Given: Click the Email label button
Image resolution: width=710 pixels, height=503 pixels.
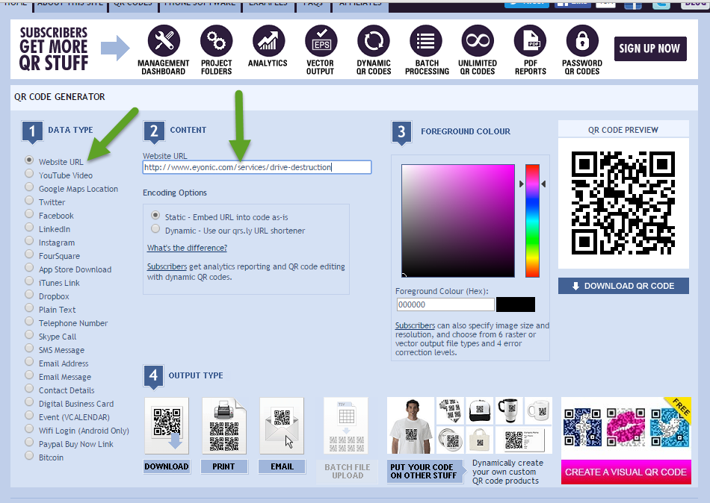Looking at the screenshot, I should coord(282,466).
